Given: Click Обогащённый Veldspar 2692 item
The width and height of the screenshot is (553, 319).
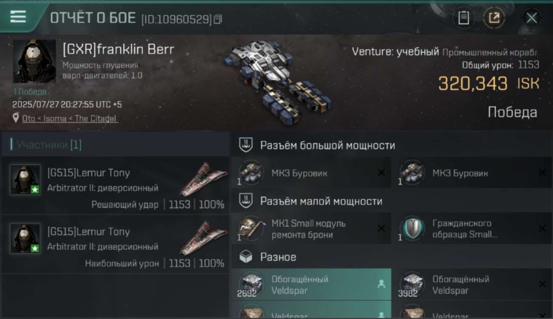Looking at the screenshot, I should (x=311, y=285).
